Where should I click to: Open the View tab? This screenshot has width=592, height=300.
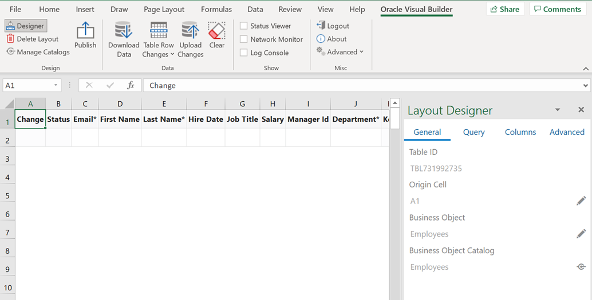coord(325,9)
